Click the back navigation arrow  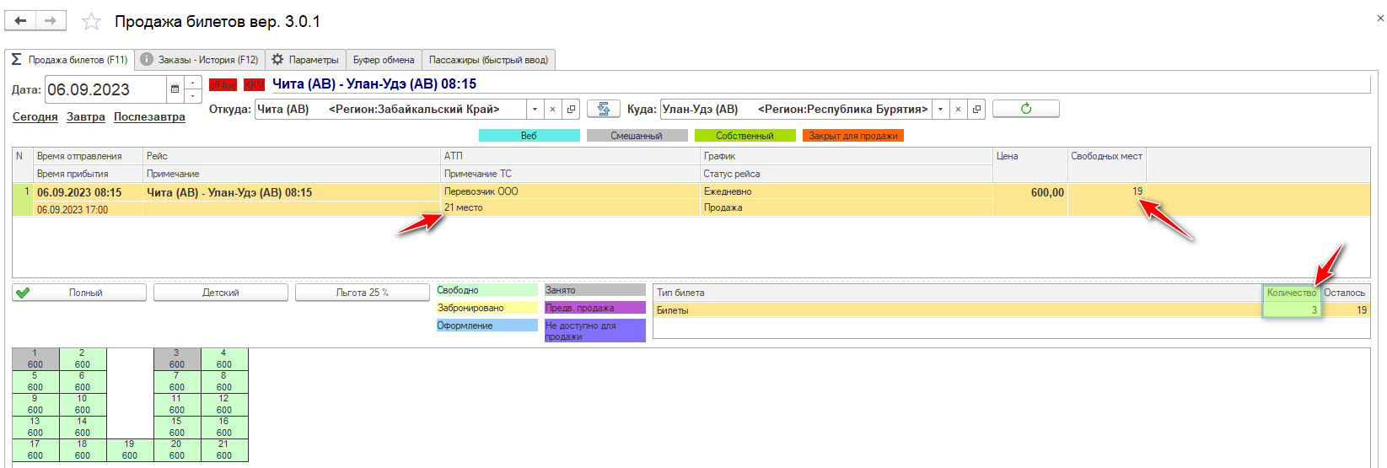[20, 21]
